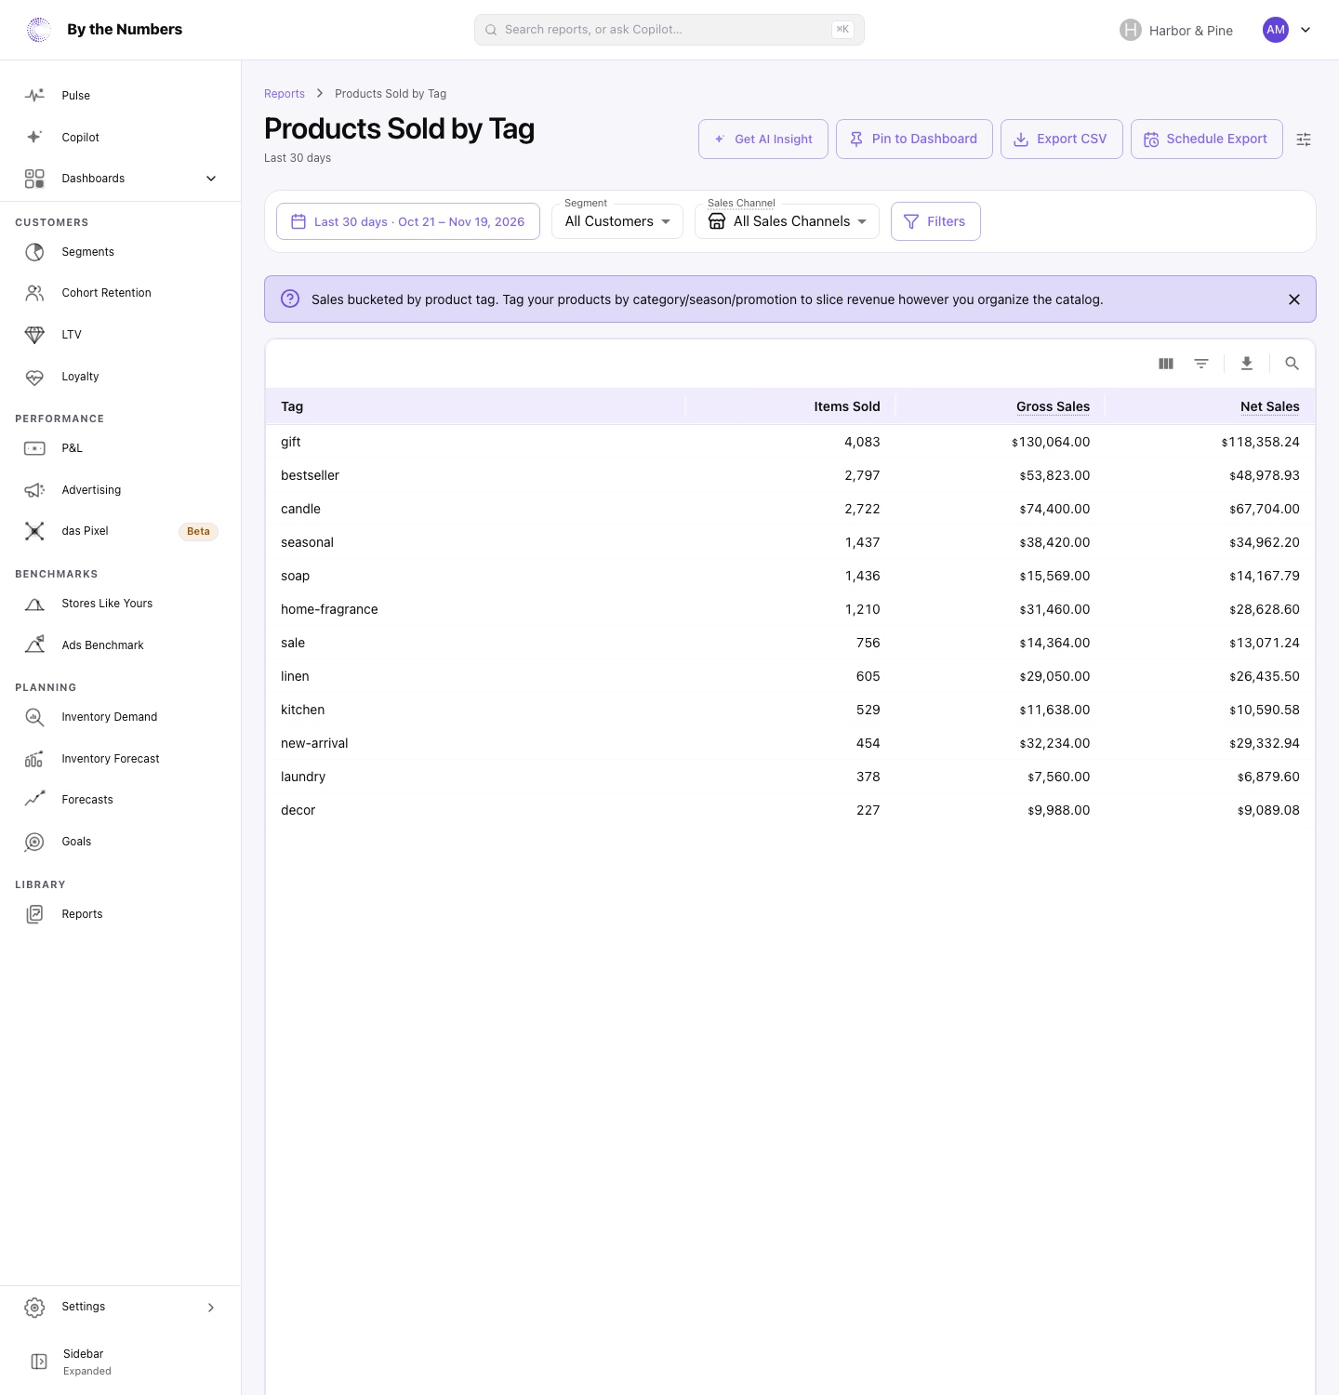This screenshot has height=1395, width=1339.
Task: Sort by the Items Sold column header
Action: (x=847, y=406)
